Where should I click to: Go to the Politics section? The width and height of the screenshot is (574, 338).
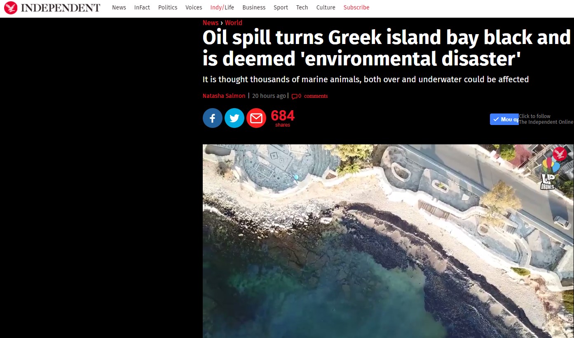point(168,7)
